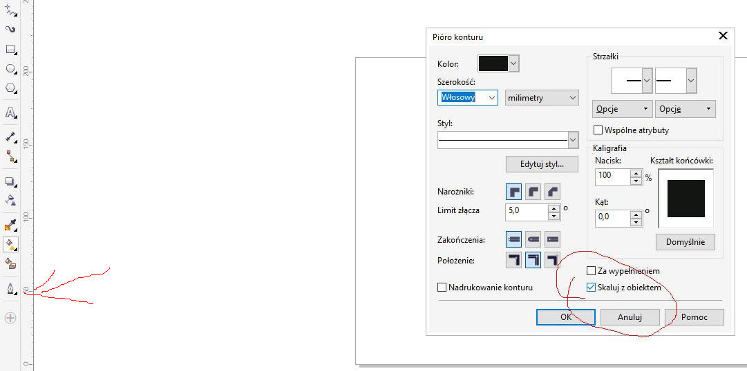Open the milimetry units dropdown
The width and height of the screenshot is (747, 371).
(x=542, y=98)
